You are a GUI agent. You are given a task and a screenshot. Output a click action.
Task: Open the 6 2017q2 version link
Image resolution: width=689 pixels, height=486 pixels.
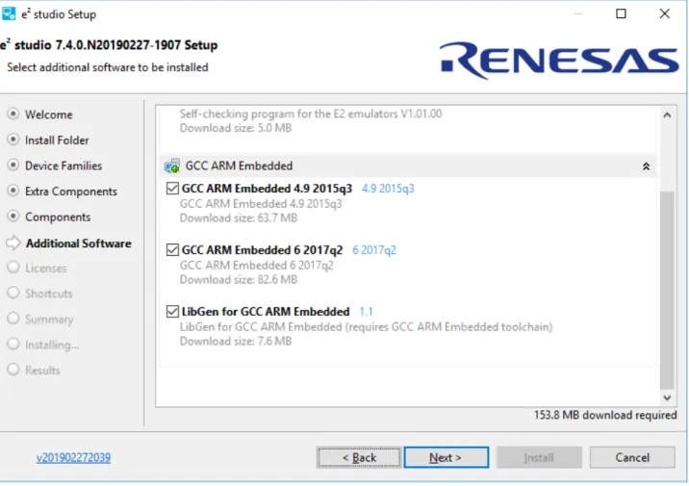pyautogui.click(x=374, y=250)
